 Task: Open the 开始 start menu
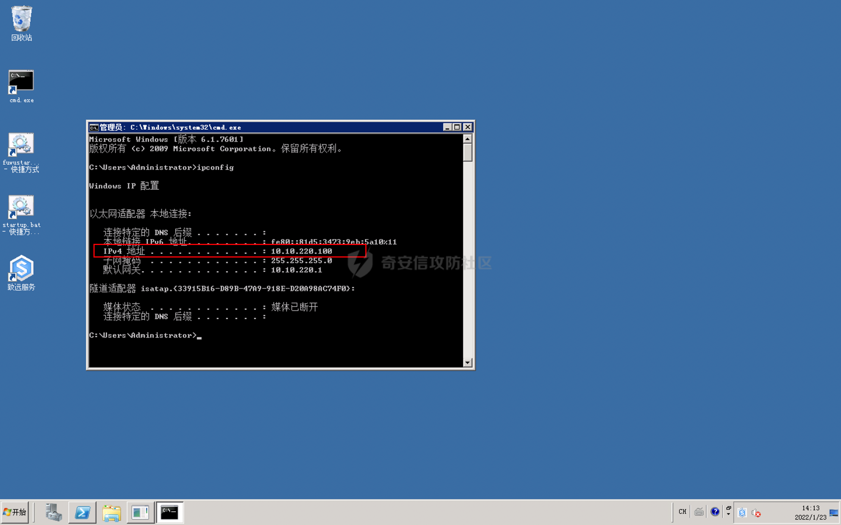[x=15, y=512]
